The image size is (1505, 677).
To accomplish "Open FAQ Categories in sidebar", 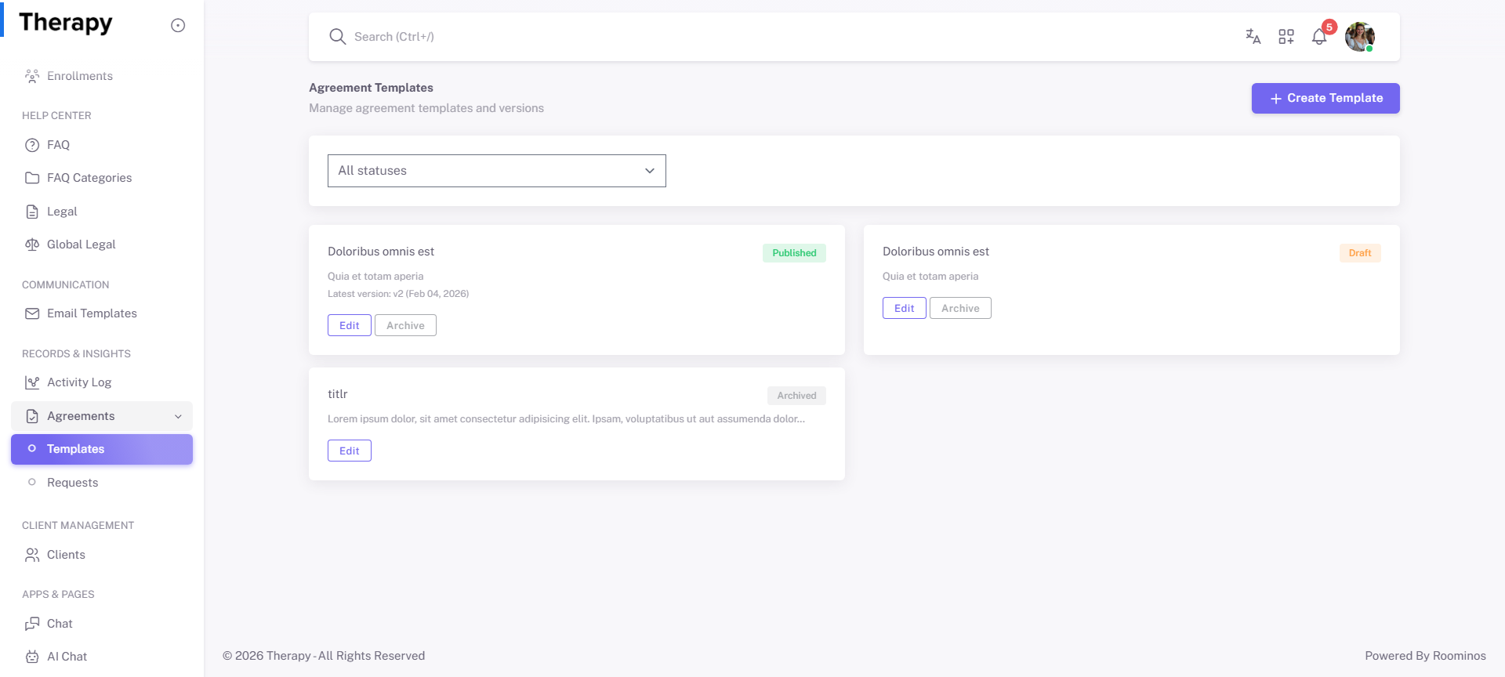I will [x=102, y=178].
